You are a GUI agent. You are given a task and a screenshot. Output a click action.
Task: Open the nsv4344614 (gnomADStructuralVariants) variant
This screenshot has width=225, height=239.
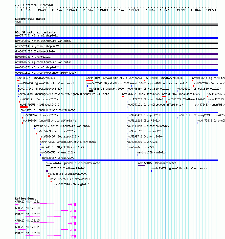coord(74,163)
